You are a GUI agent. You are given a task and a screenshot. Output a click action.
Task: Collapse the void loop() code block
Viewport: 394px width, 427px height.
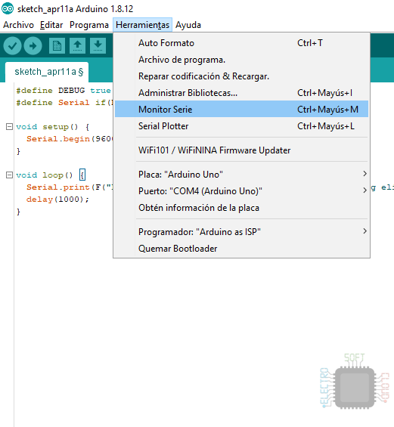[9, 175]
